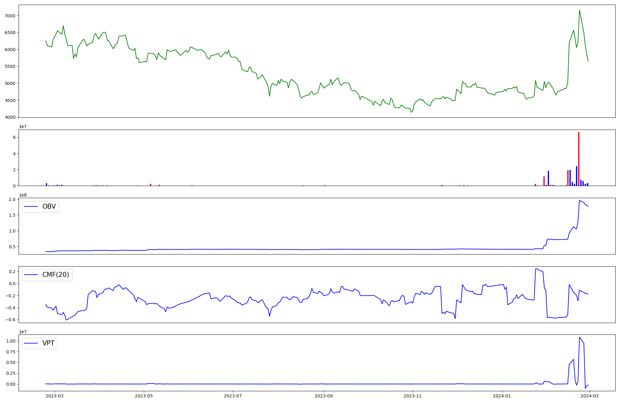Click the VPT legend label
The height and width of the screenshot is (403, 620).
48,343
